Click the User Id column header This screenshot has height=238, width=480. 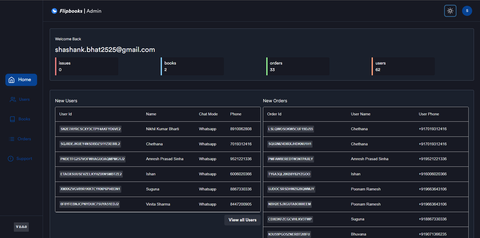coord(65,114)
